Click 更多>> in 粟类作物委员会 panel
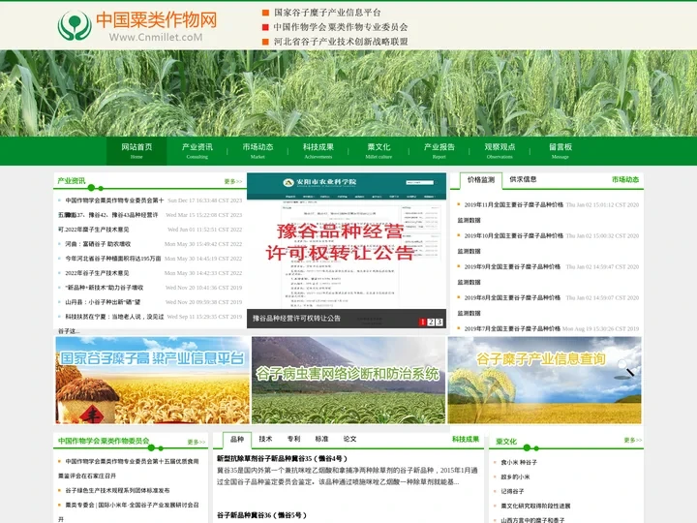697x523 pixels. pyautogui.click(x=196, y=442)
